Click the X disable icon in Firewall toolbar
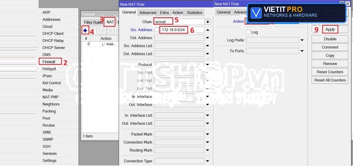Screen dimensions: 353x166 click(111, 30)
